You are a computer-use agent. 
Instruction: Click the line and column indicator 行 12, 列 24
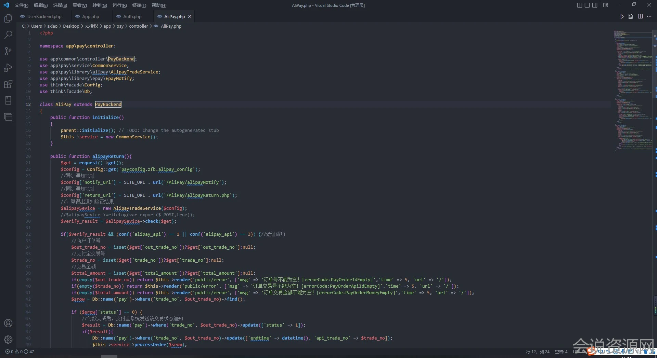[x=538, y=352]
